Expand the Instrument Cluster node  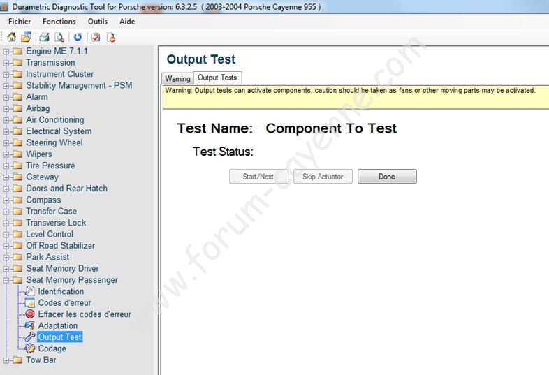(6, 74)
